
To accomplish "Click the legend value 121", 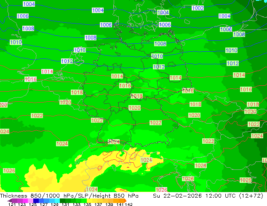I will coord(12,204).
